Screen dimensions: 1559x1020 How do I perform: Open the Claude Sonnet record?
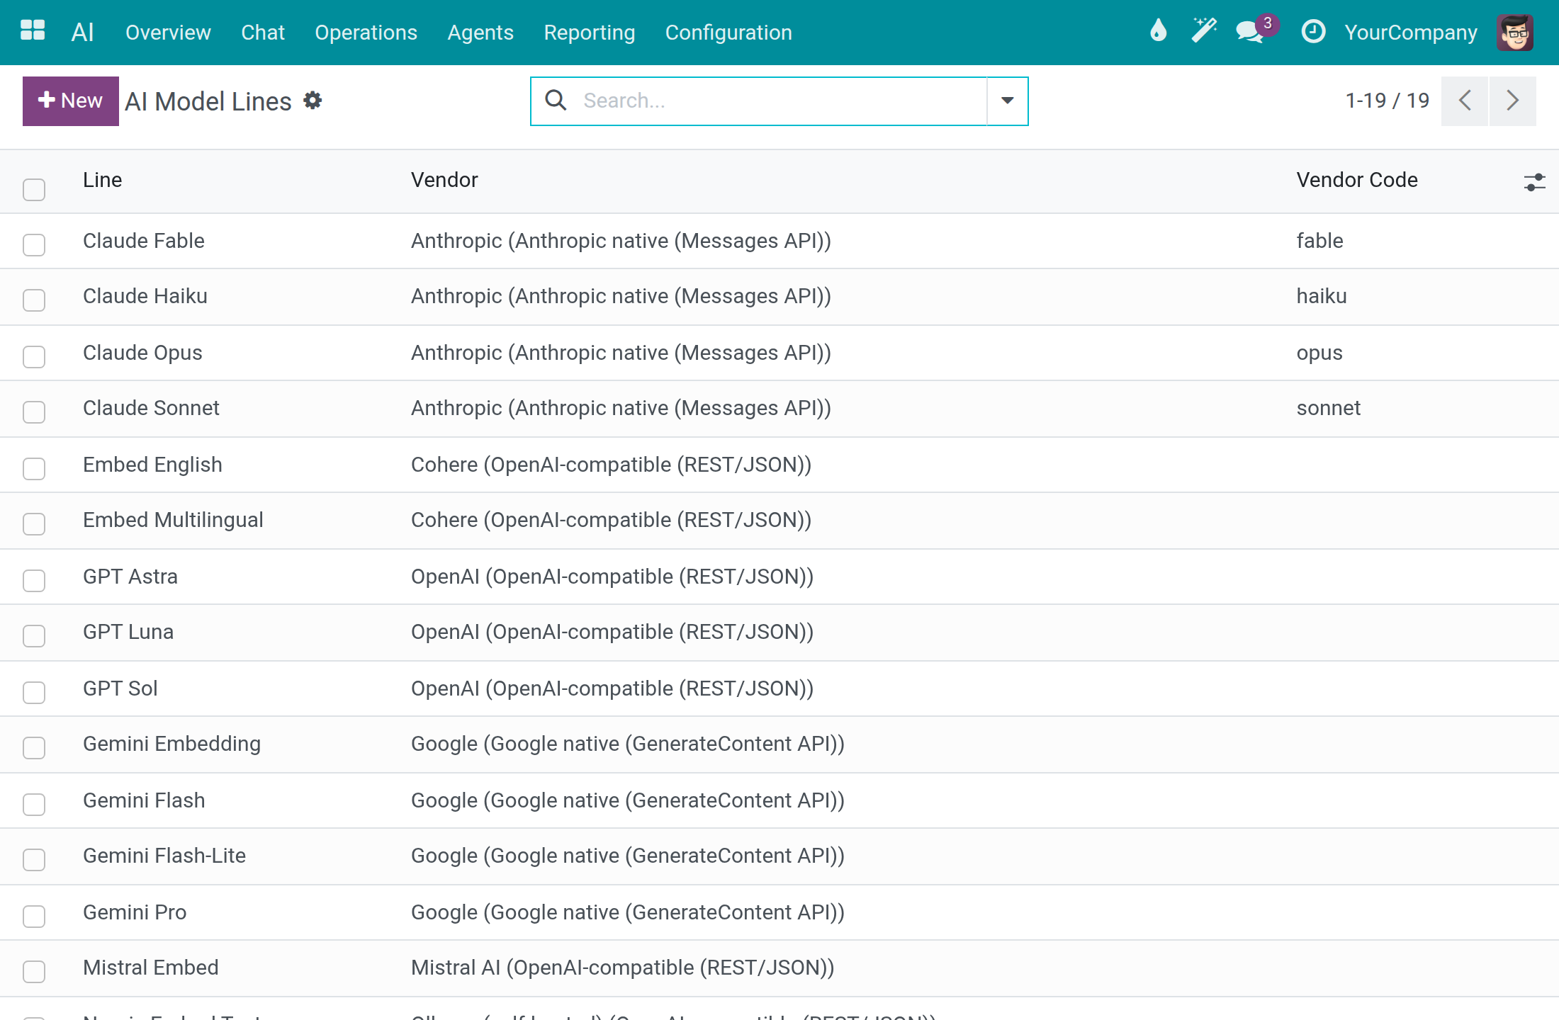tap(151, 408)
